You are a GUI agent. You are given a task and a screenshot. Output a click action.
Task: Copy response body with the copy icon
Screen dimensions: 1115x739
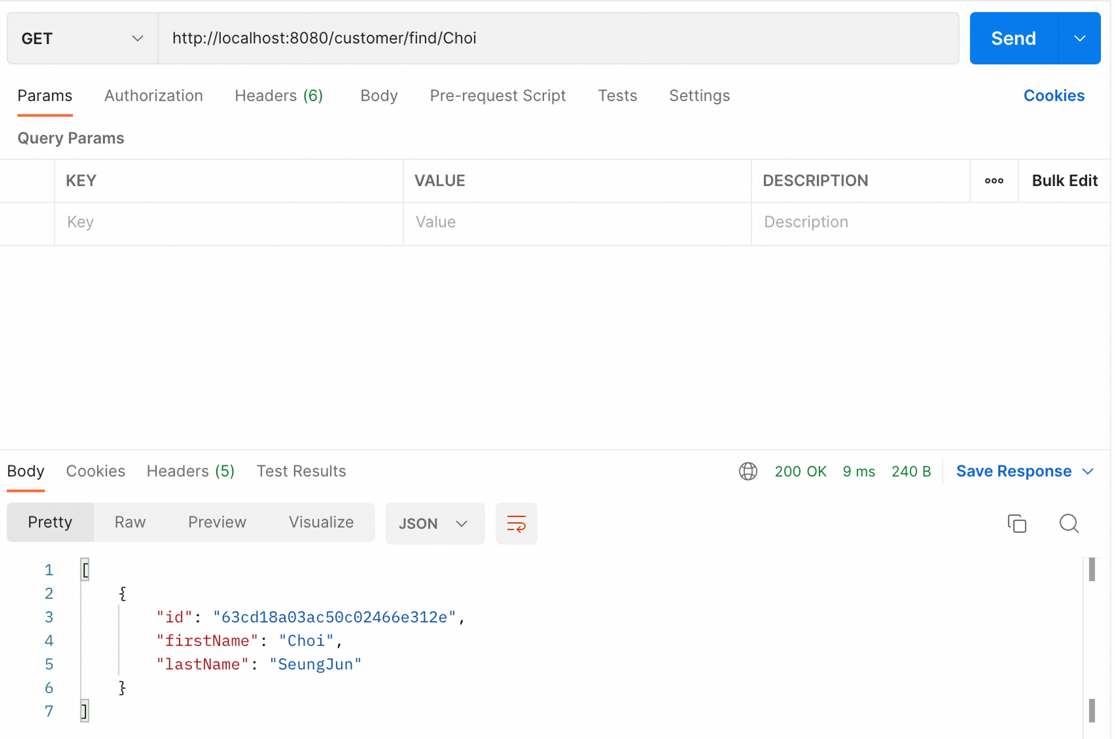(1016, 523)
